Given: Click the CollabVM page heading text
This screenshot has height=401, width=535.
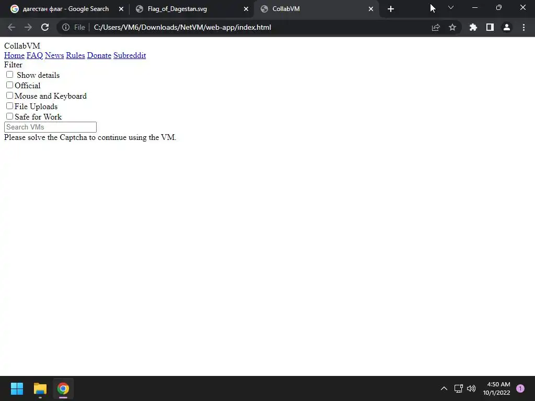Looking at the screenshot, I should [22, 46].
